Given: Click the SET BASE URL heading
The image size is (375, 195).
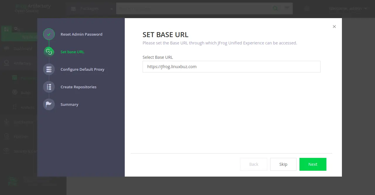Looking at the screenshot, I should tap(165, 34).
